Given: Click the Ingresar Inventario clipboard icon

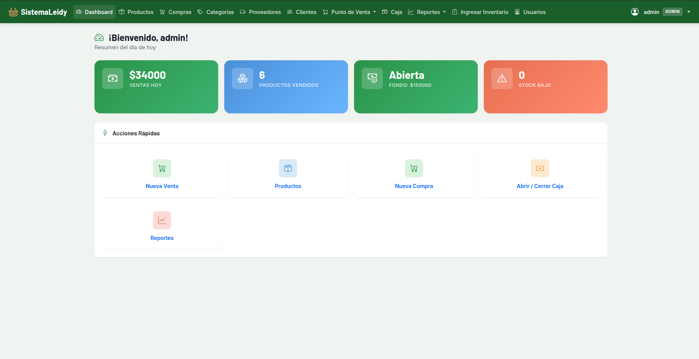Looking at the screenshot, I should pos(454,12).
